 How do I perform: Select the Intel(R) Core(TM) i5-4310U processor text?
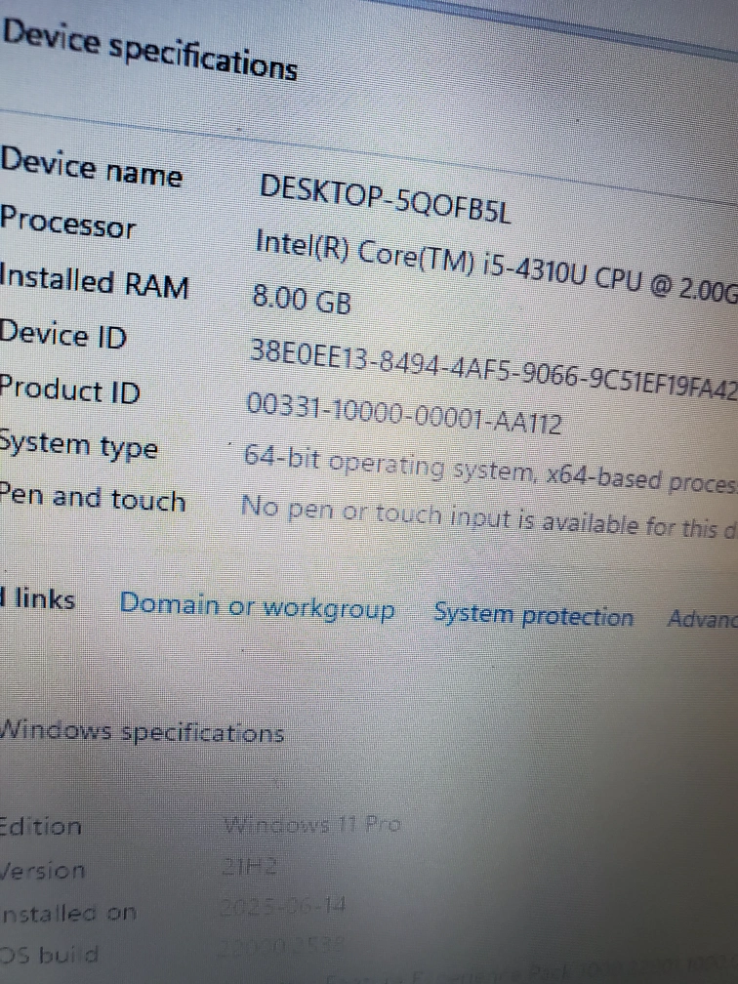point(496,266)
